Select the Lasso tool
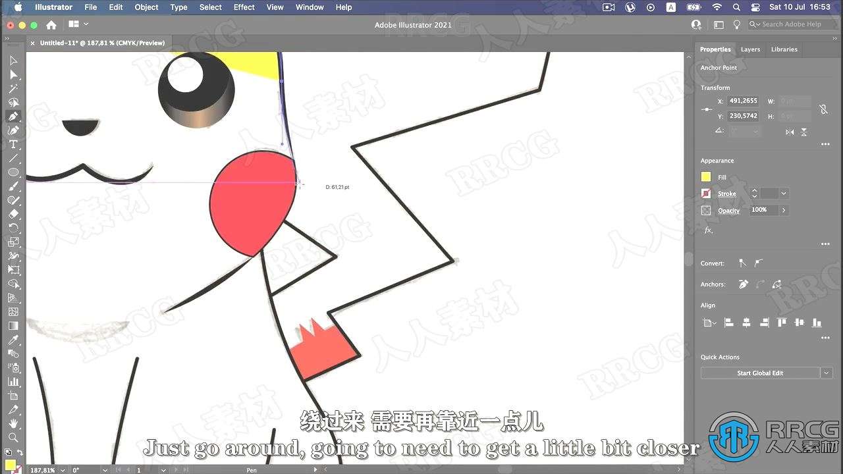 point(13,102)
